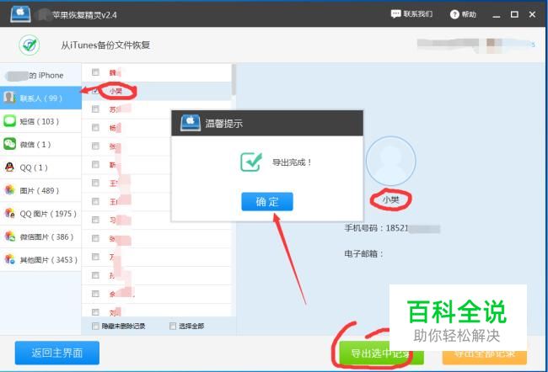Check the 苏 contact checkbox
This screenshot has width=548, height=372.
click(x=95, y=109)
